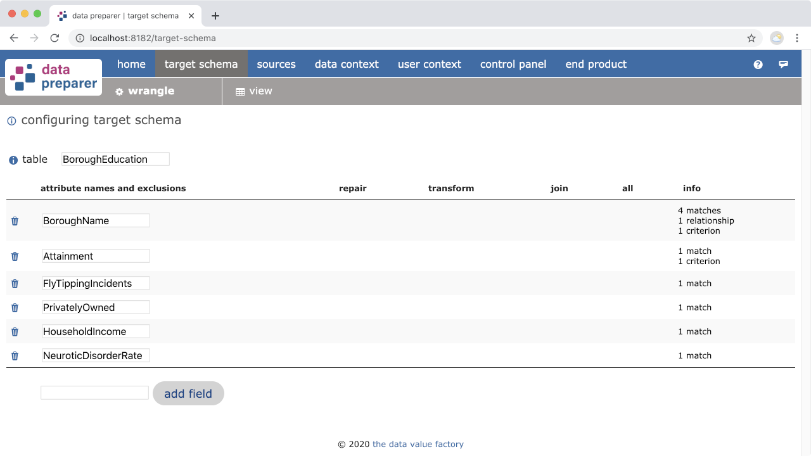The width and height of the screenshot is (811, 456).
Task: Go to the home tab
Action: click(131, 64)
